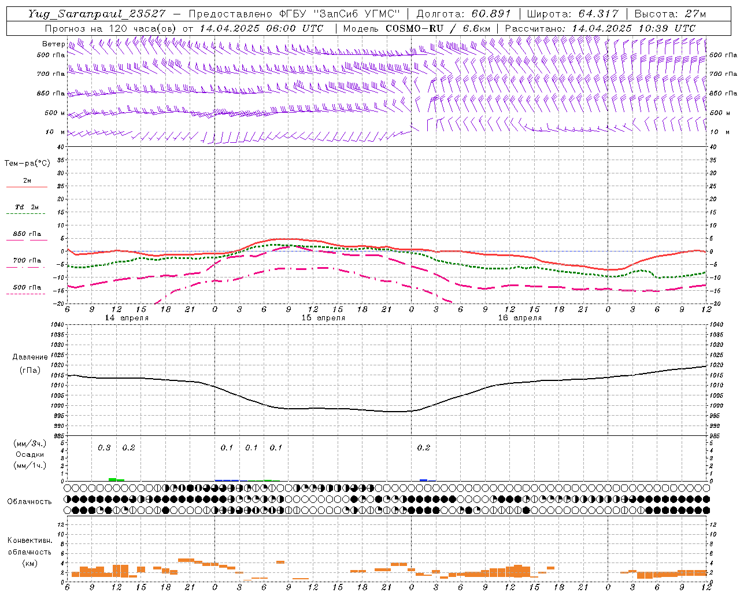The image size is (740, 592).
Task: Click the 15 апреля date label
Action: tap(323, 318)
